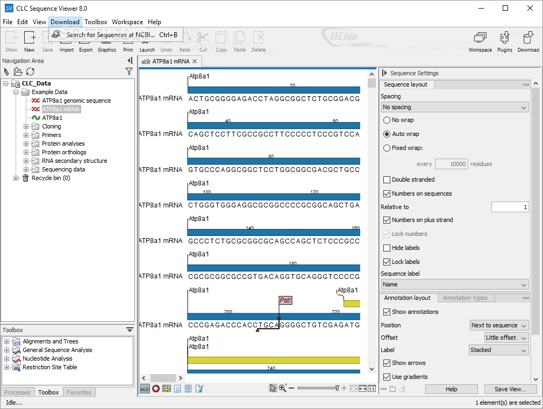Show the text view icon at bottom

(177, 389)
